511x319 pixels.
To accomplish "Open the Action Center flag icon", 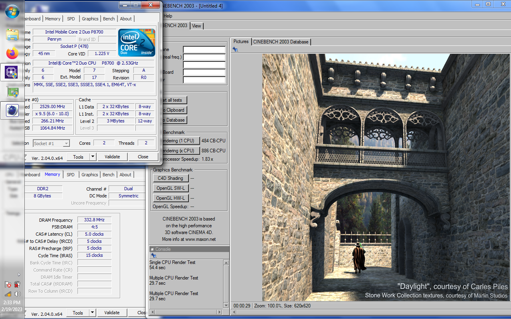I will pyautogui.click(x=8, y=285).
